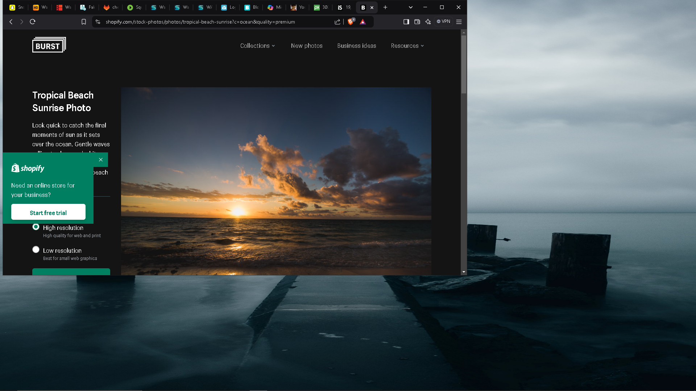
Task: Switch to the green play-icon tab
Action: click(x=134, y=7)
